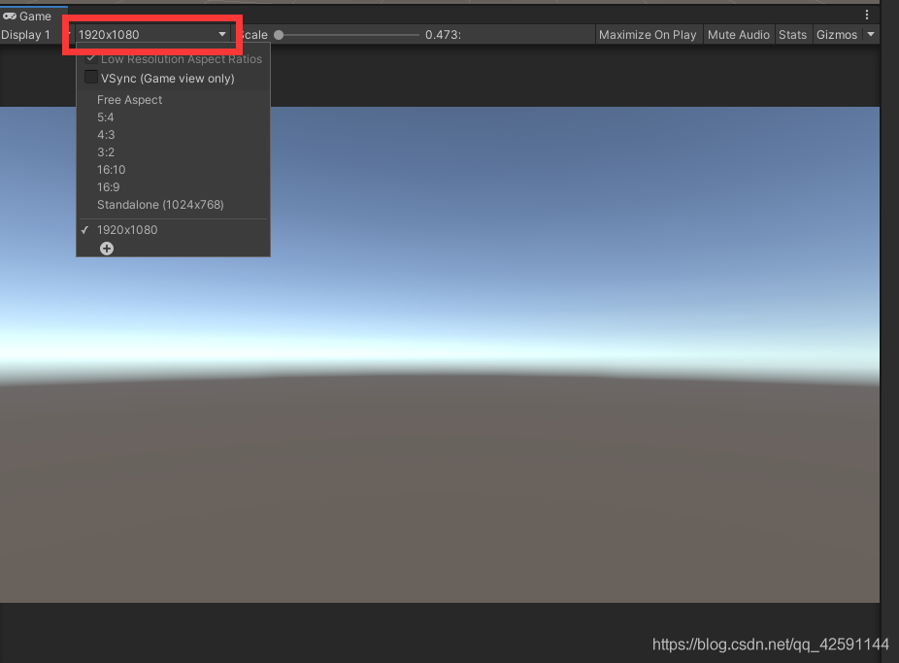This screenshot has width=899, height=663.
Task: Expand the Gizmos dropdown arrow
Action: pyautogui.click(x=871, y=34)
